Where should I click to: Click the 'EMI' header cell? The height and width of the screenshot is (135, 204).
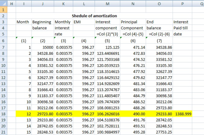pyautogui.click(x=84, y=22)
